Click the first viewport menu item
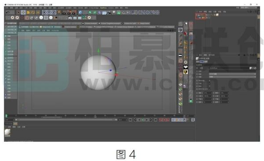Screen dimensions: 264x161 (23, 31)
